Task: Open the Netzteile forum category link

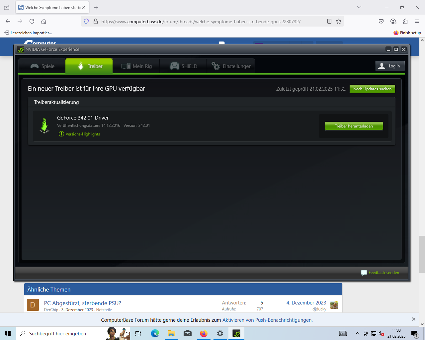Action: coord(104,310)
